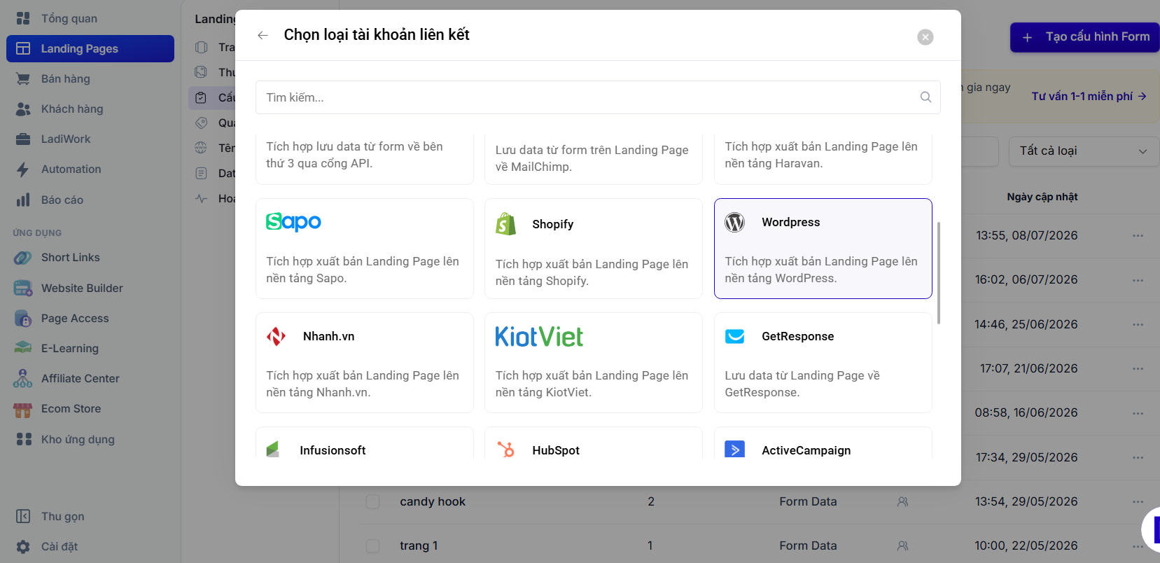Tick the checkbox for candy hook row
This screenshot has height=563, width=1160.
[x=373, y=501]
